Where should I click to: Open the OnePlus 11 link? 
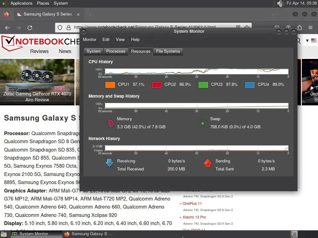pyautogui.click(x=192, y=204)
